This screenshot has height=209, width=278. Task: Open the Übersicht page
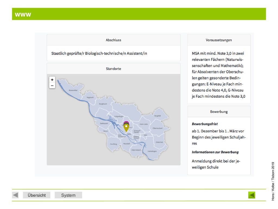pos(37,195)
